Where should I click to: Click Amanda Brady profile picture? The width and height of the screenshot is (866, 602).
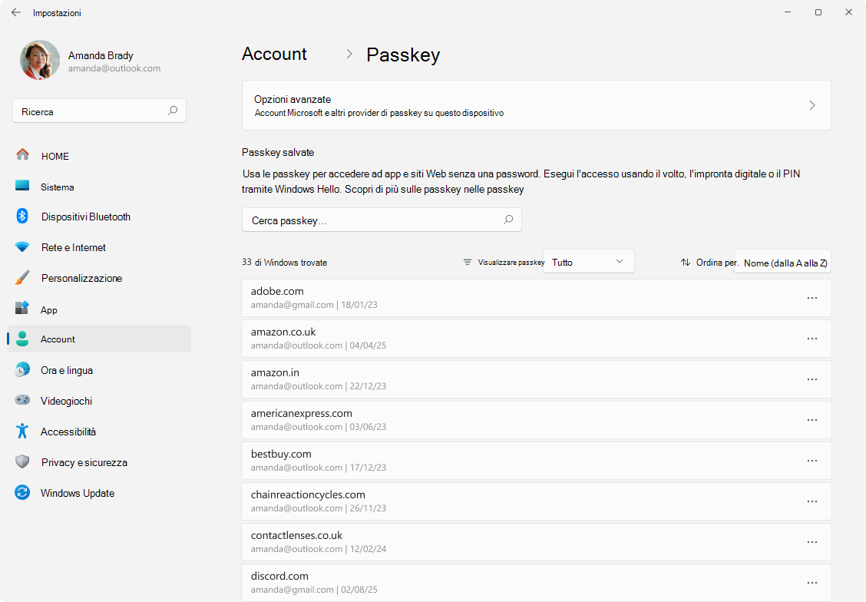[x=40, y=60]
